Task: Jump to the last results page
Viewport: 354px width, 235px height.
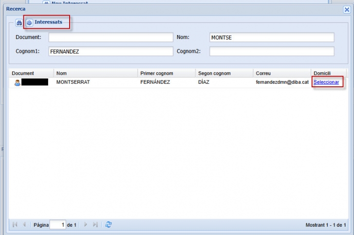Action: click(x=95, y=224)
